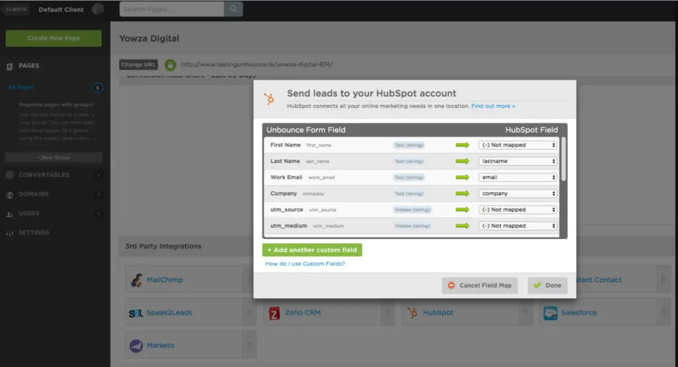Click Text (string) tag in Company row
Screen dimensions: 678x367
(x=409, y=193)
